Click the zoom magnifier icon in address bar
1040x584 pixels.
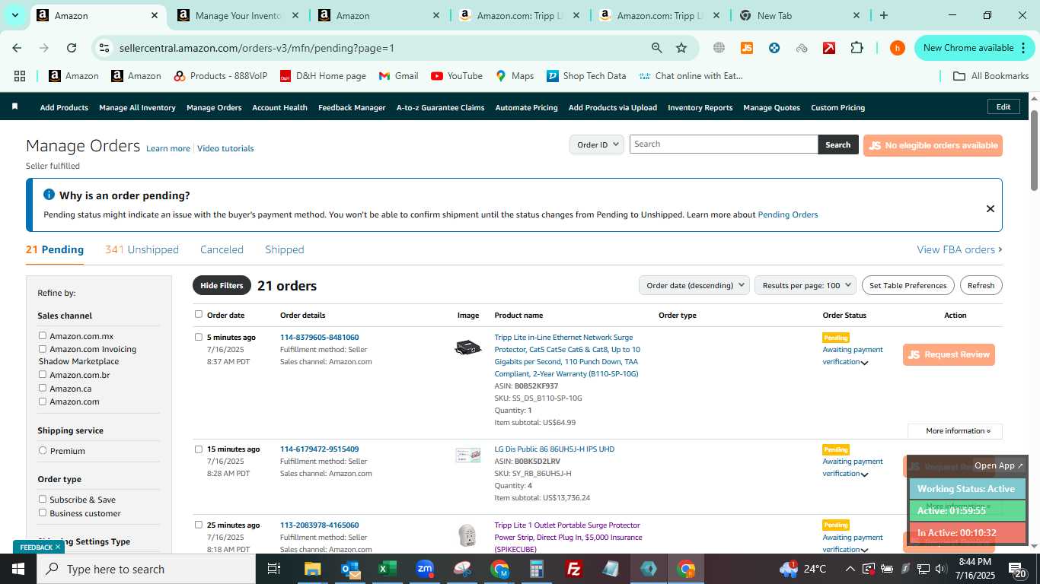point(656,48)
